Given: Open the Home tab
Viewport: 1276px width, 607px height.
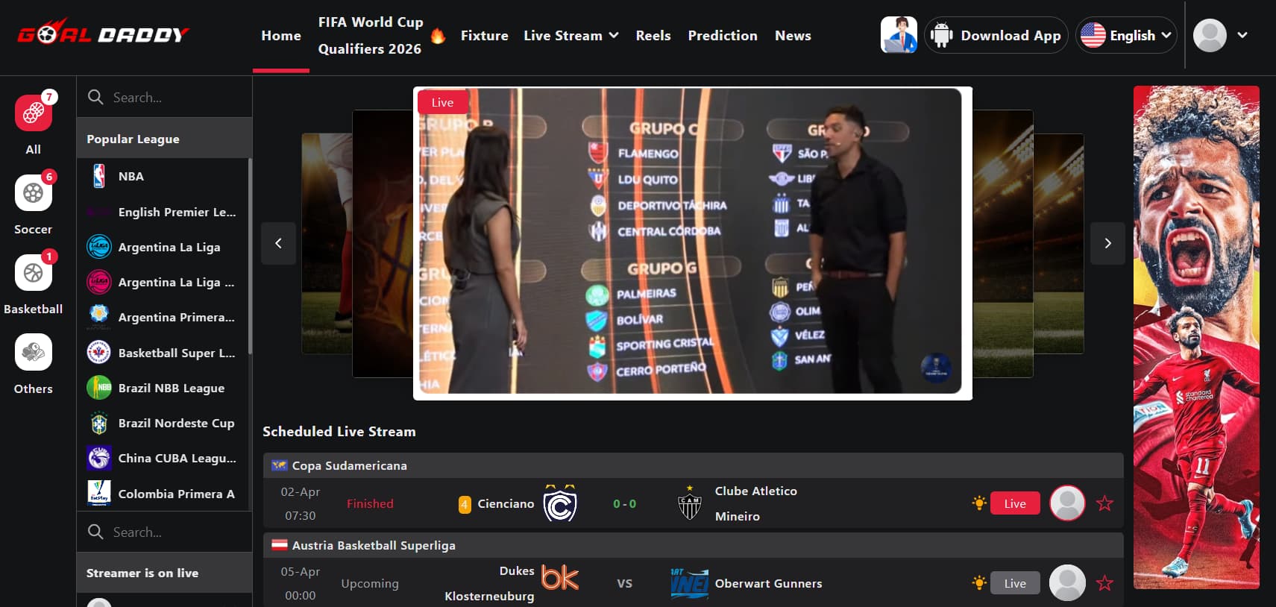Looking at the screenshot, I should pos(281,35).
